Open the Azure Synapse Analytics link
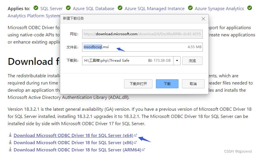The width and height of the screenshot is (256, 156). pyautogui.click(x=219, y=8)
